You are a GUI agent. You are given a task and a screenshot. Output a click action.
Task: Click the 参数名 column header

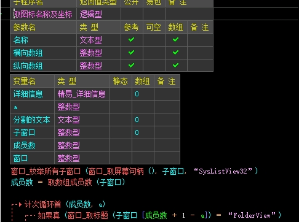pos(25,27)
